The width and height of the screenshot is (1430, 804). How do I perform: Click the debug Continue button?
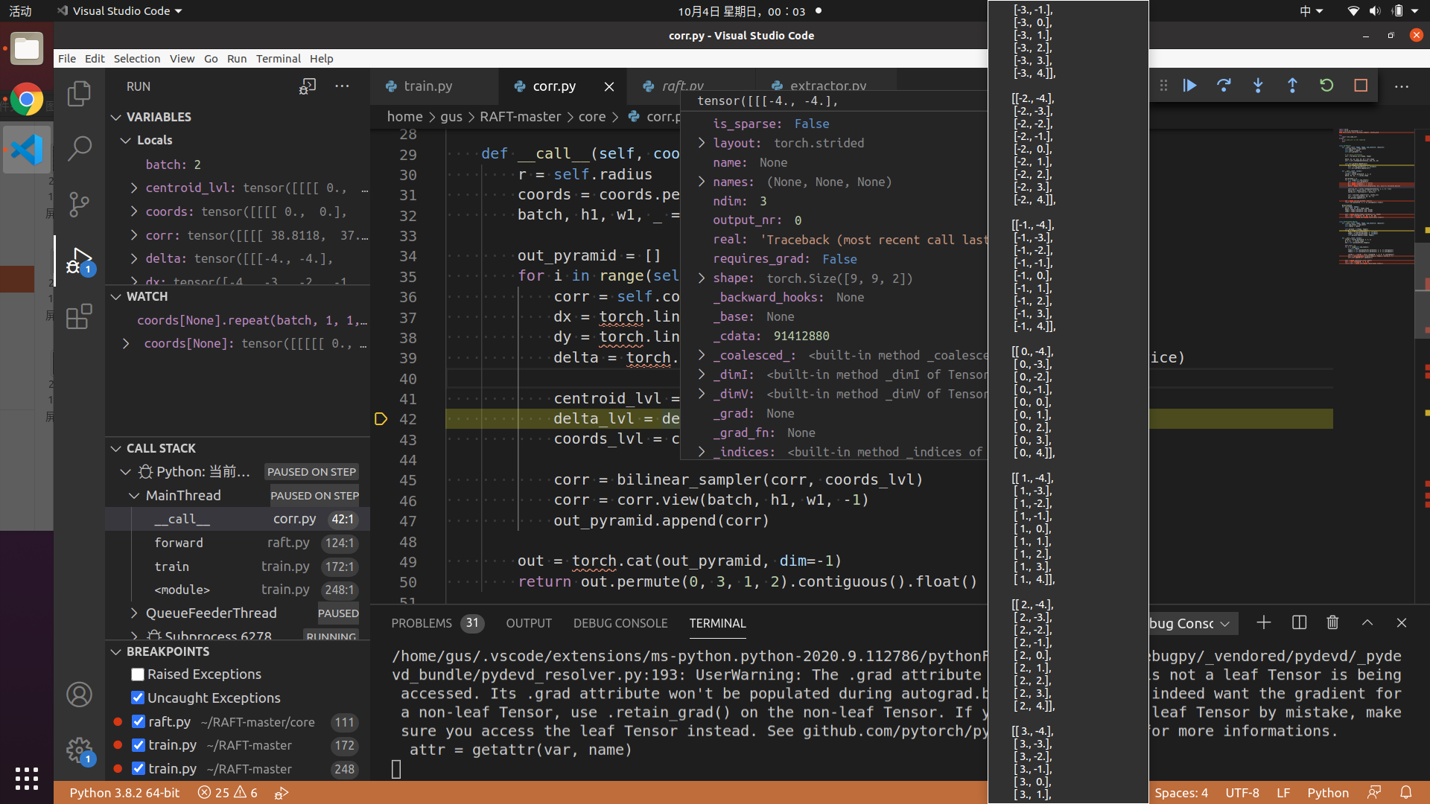click(x=1189, y=86)
